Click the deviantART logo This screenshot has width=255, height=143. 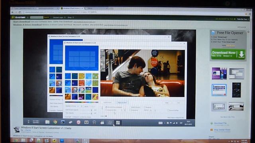pyautogui.click(x=19, y=17)
